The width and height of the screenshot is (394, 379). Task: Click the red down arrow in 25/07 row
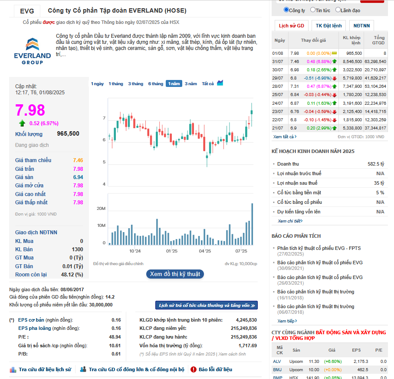pos(335,95)
